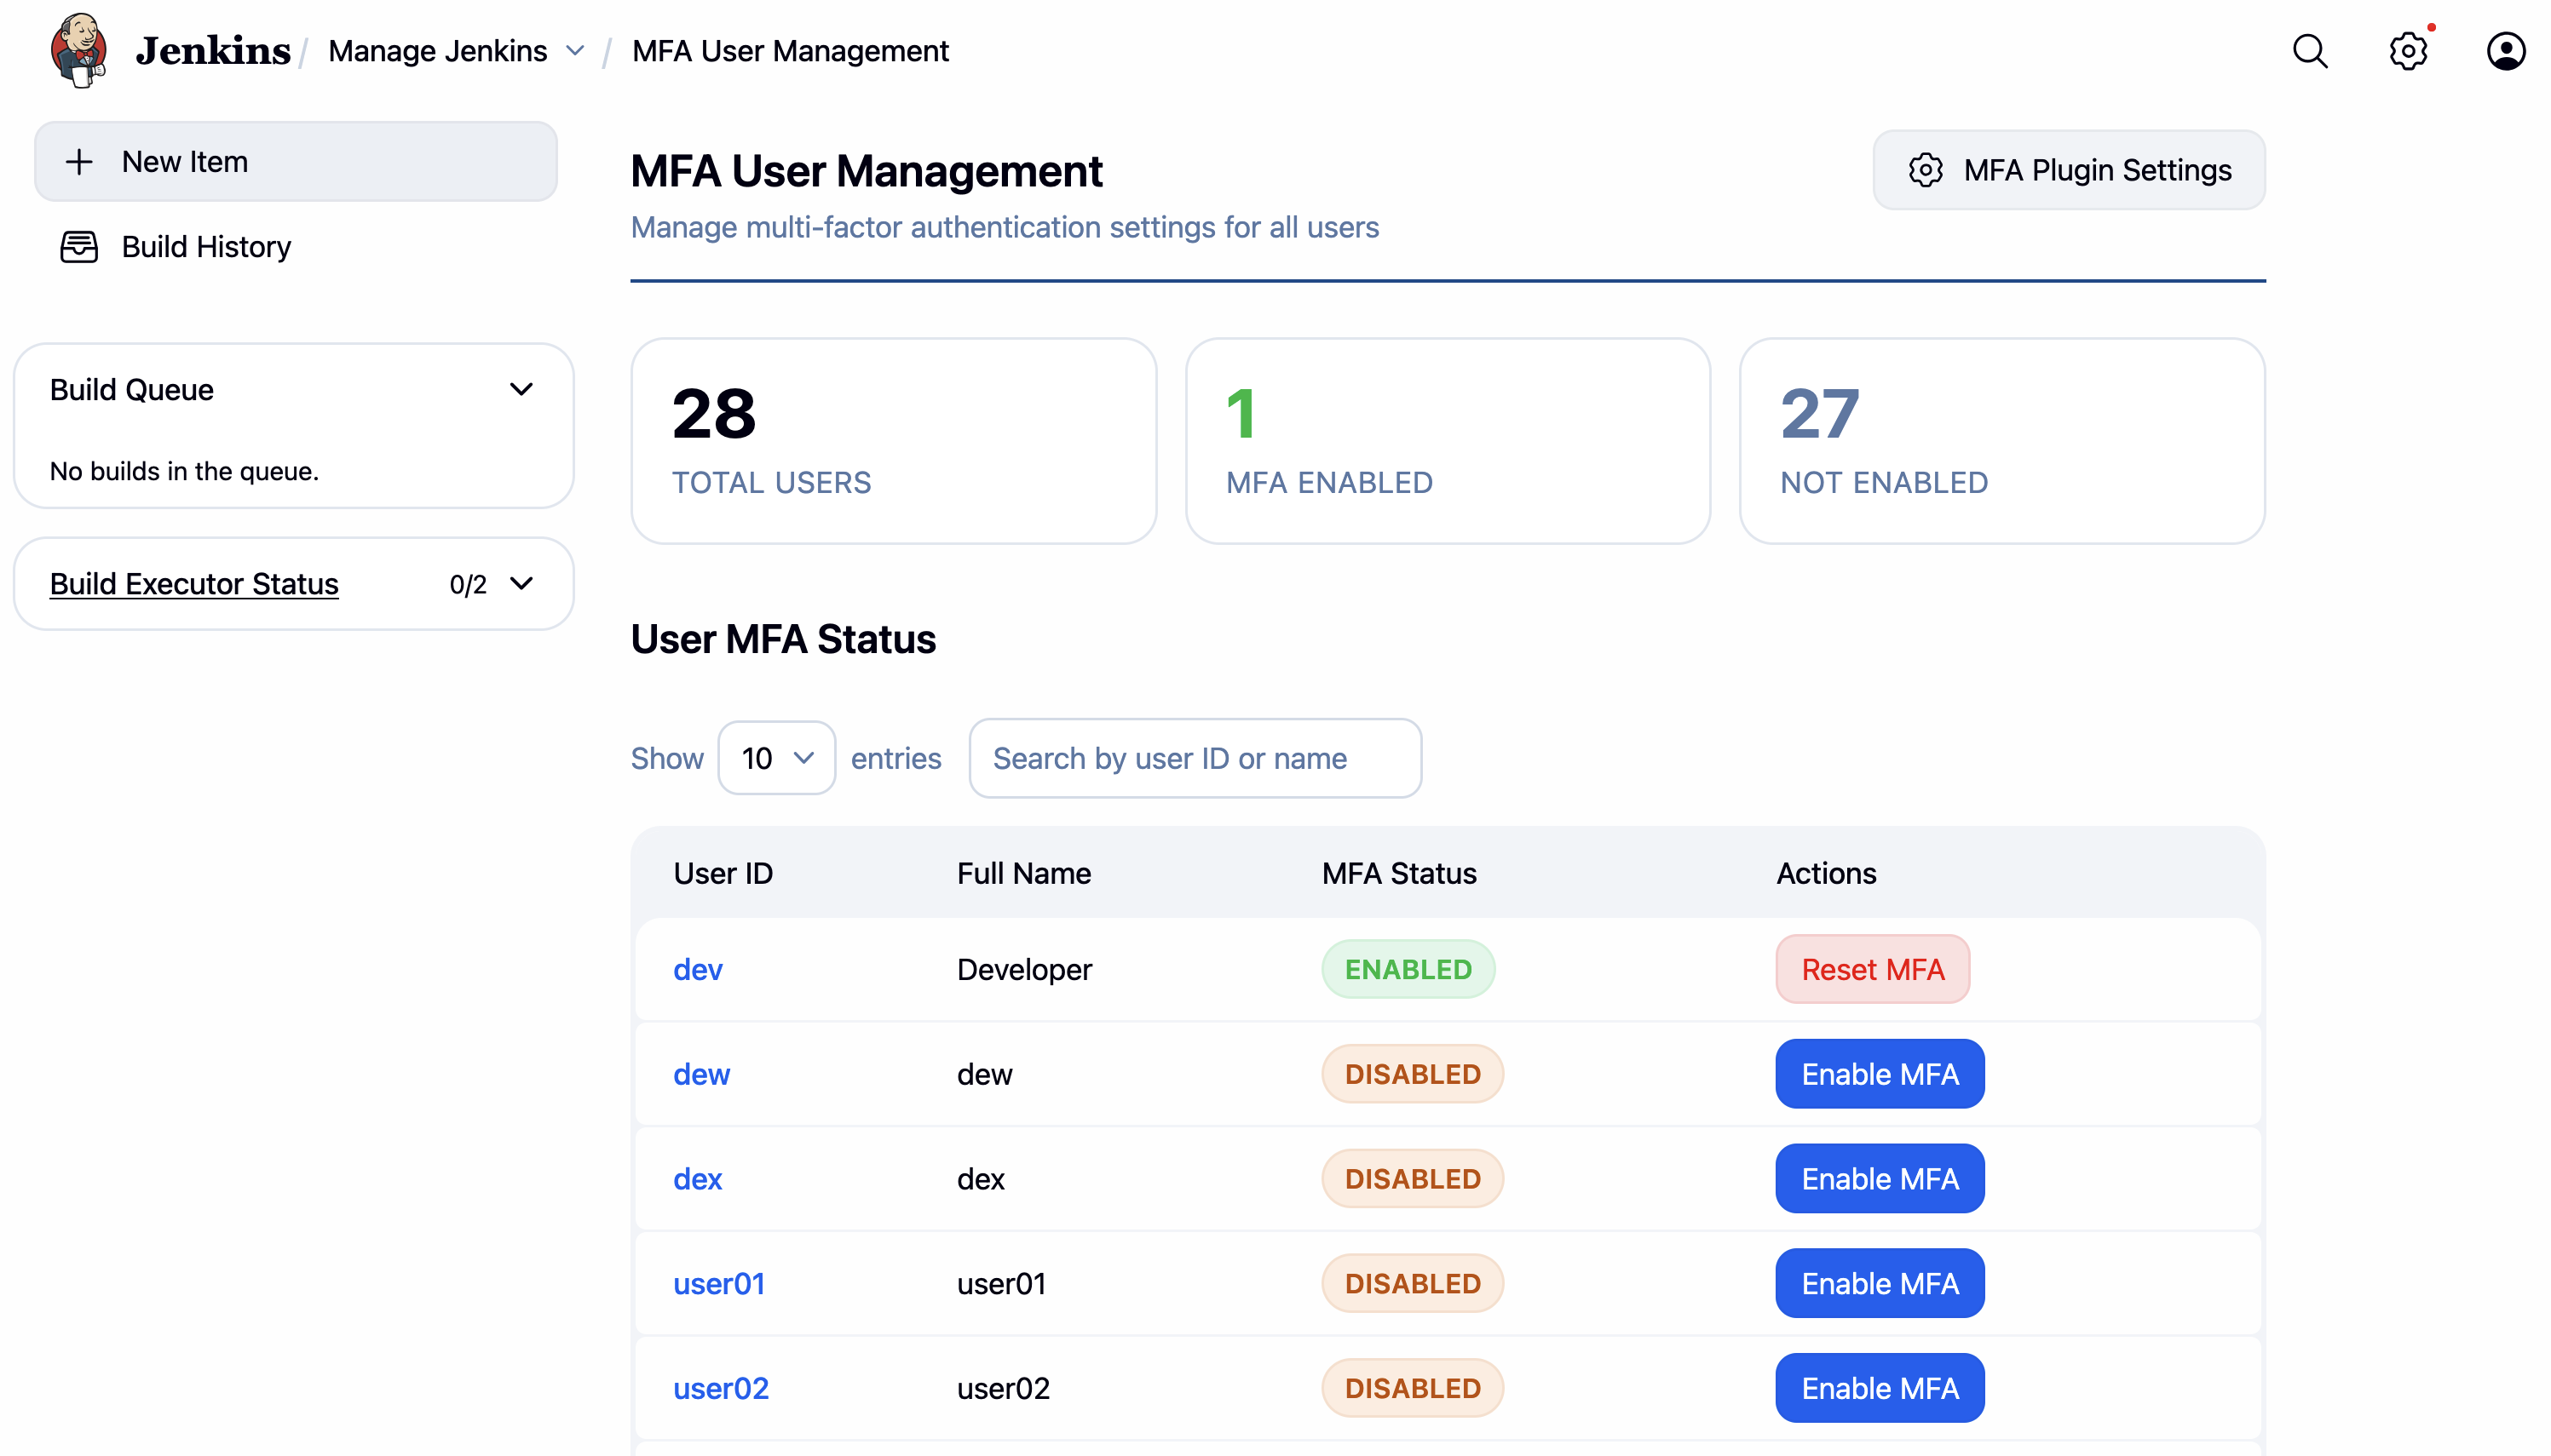Click the gear icon inside MFA Plugin Settings
Screen dimensions: 2551x1456
1926,170
